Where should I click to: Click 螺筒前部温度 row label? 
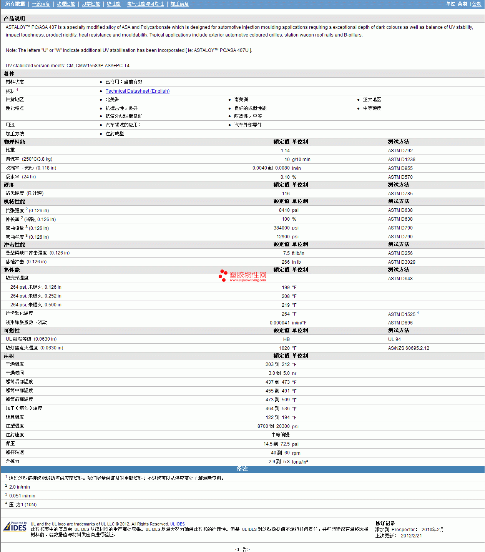19,399
